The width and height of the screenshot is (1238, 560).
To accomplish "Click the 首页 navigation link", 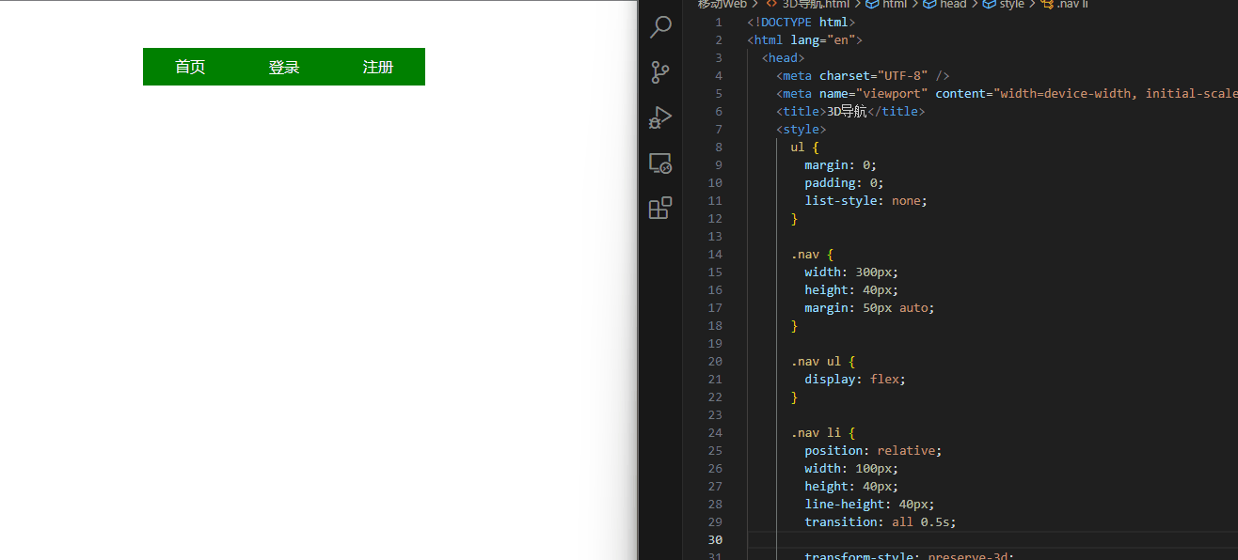I will (x=190, y=67).
